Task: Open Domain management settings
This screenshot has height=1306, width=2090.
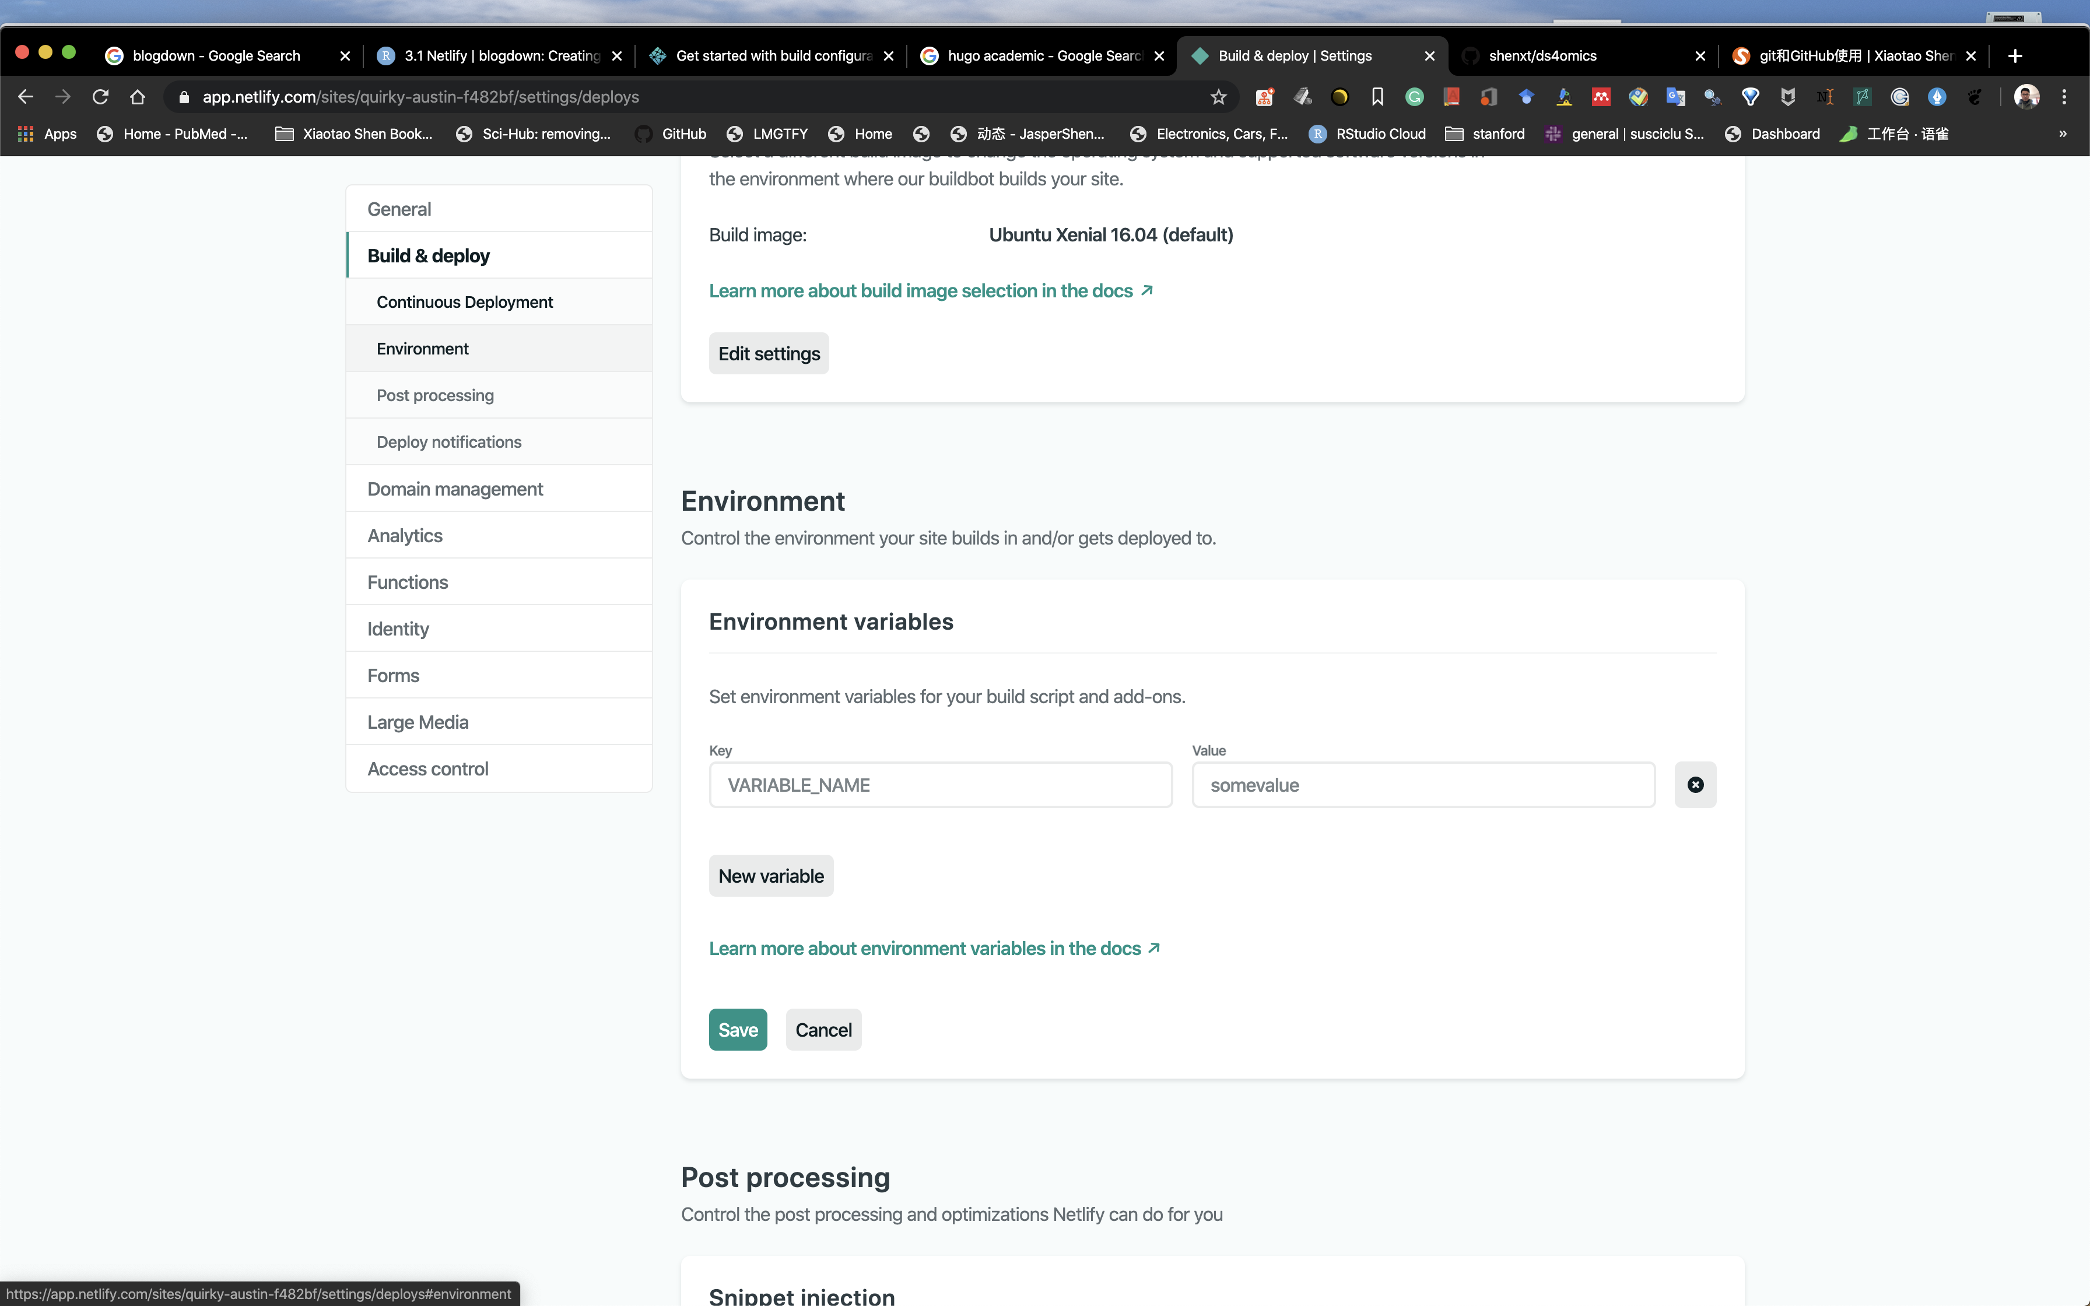Action: pyautogui.click(x=454, y=489)
